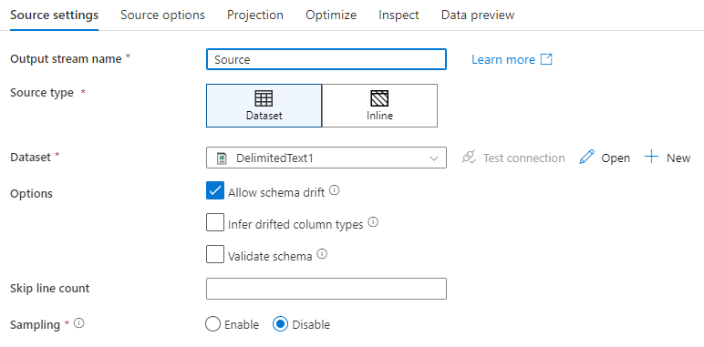Click the Test connection plug icon
Viewport: 704px width, 347px height.
coord(469,158)
